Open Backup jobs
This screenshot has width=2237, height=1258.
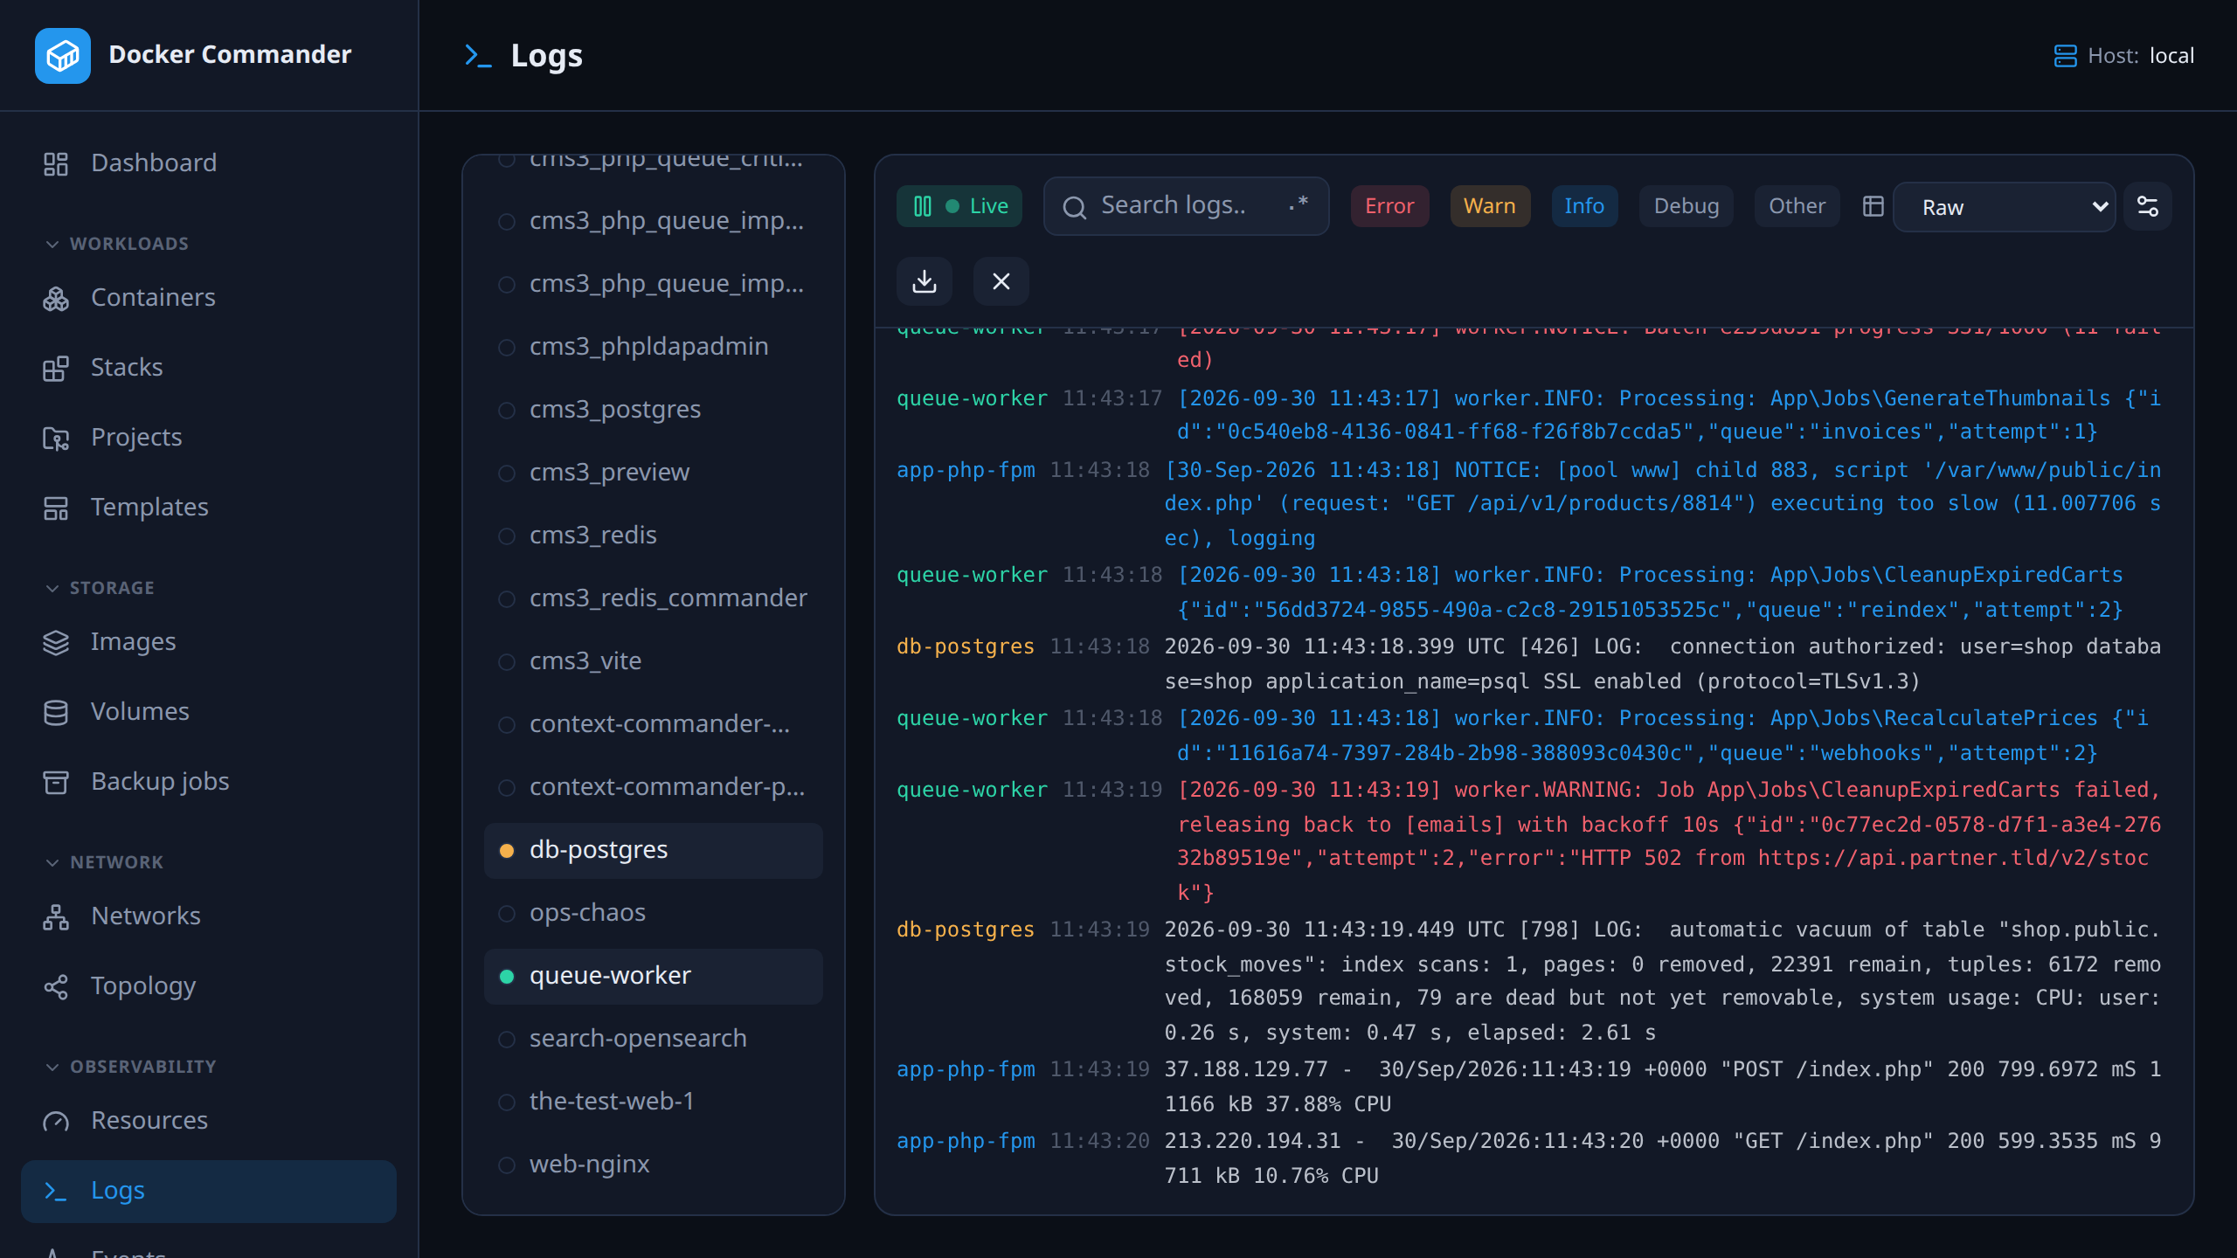click(209, 781)
